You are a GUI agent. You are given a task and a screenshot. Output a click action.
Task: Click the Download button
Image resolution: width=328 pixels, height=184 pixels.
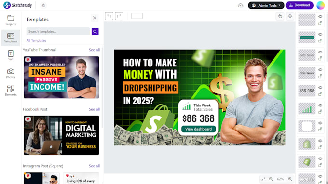click(300, 5)
